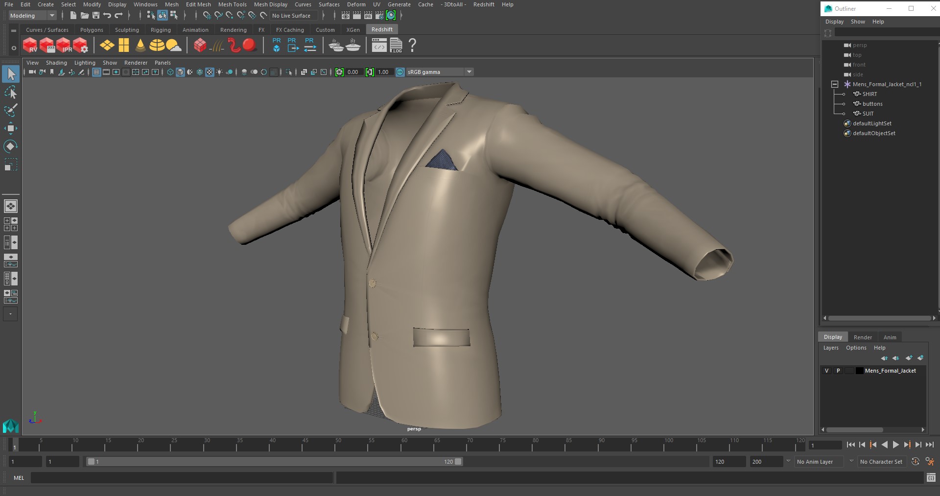The height and width of the screenshot is (496, 940).
Task: Switch to the Rigging shelf tab
Action: 161,30
